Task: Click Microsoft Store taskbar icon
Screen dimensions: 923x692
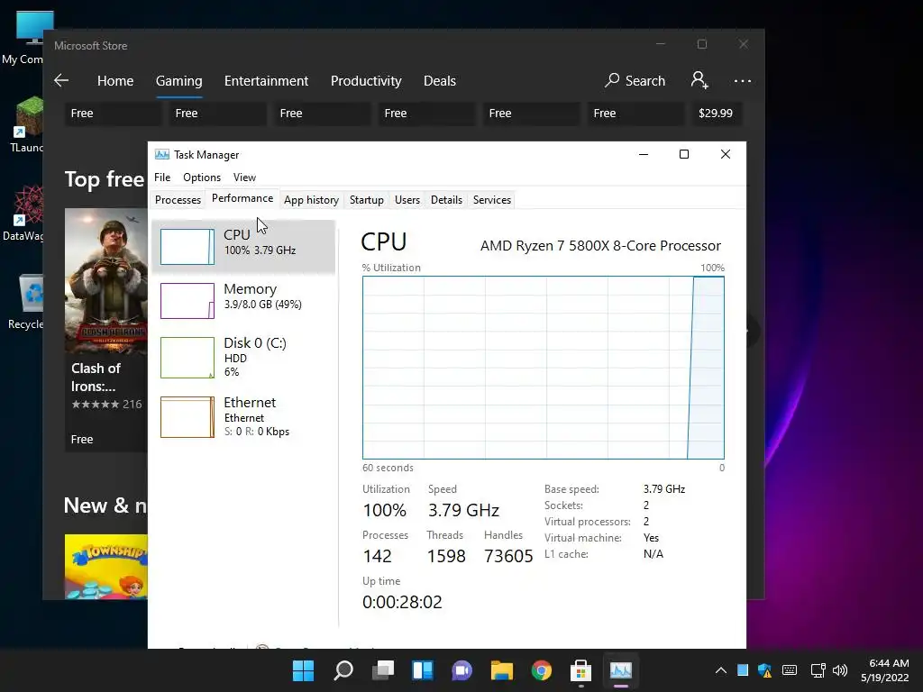Action: click(x=581, y=670)
